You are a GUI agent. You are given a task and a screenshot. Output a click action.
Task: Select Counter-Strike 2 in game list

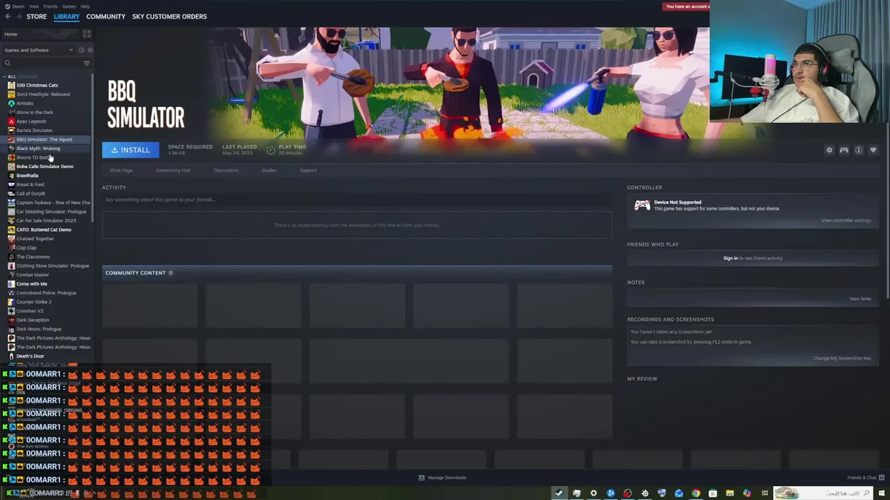coord(33,302)
